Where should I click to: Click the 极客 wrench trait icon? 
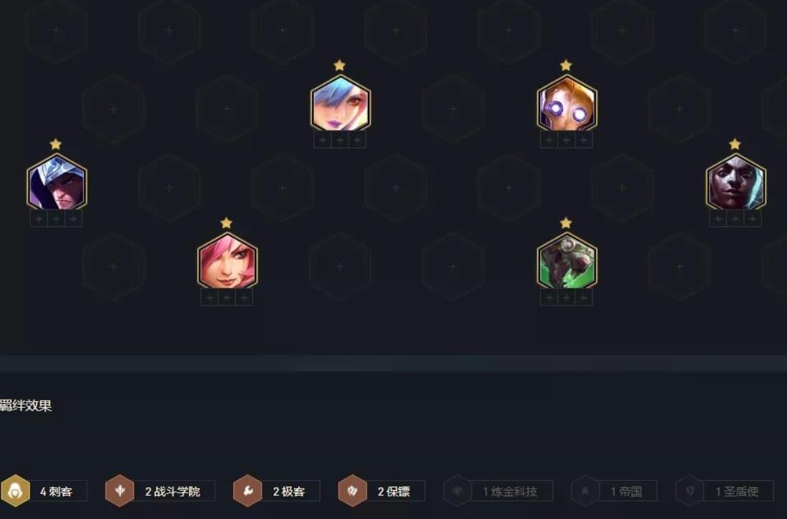point(248,491)
